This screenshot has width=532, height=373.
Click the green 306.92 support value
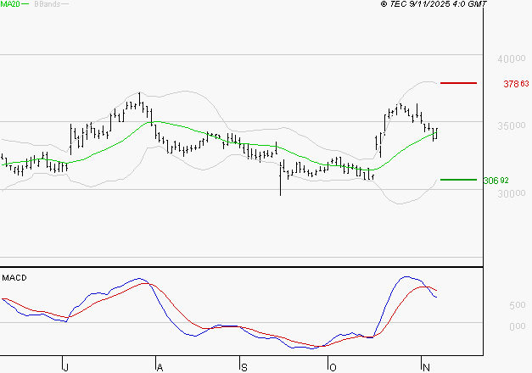[x=496, y=181]
